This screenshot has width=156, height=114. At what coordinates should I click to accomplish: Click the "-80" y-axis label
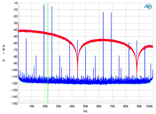[15, 56]
